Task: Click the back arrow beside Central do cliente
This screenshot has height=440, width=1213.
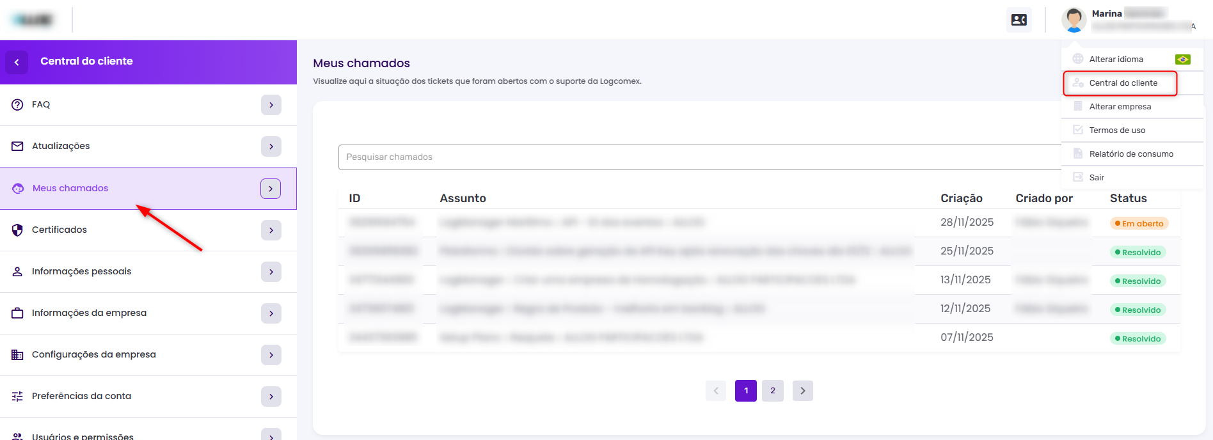Action: [17, 62]
